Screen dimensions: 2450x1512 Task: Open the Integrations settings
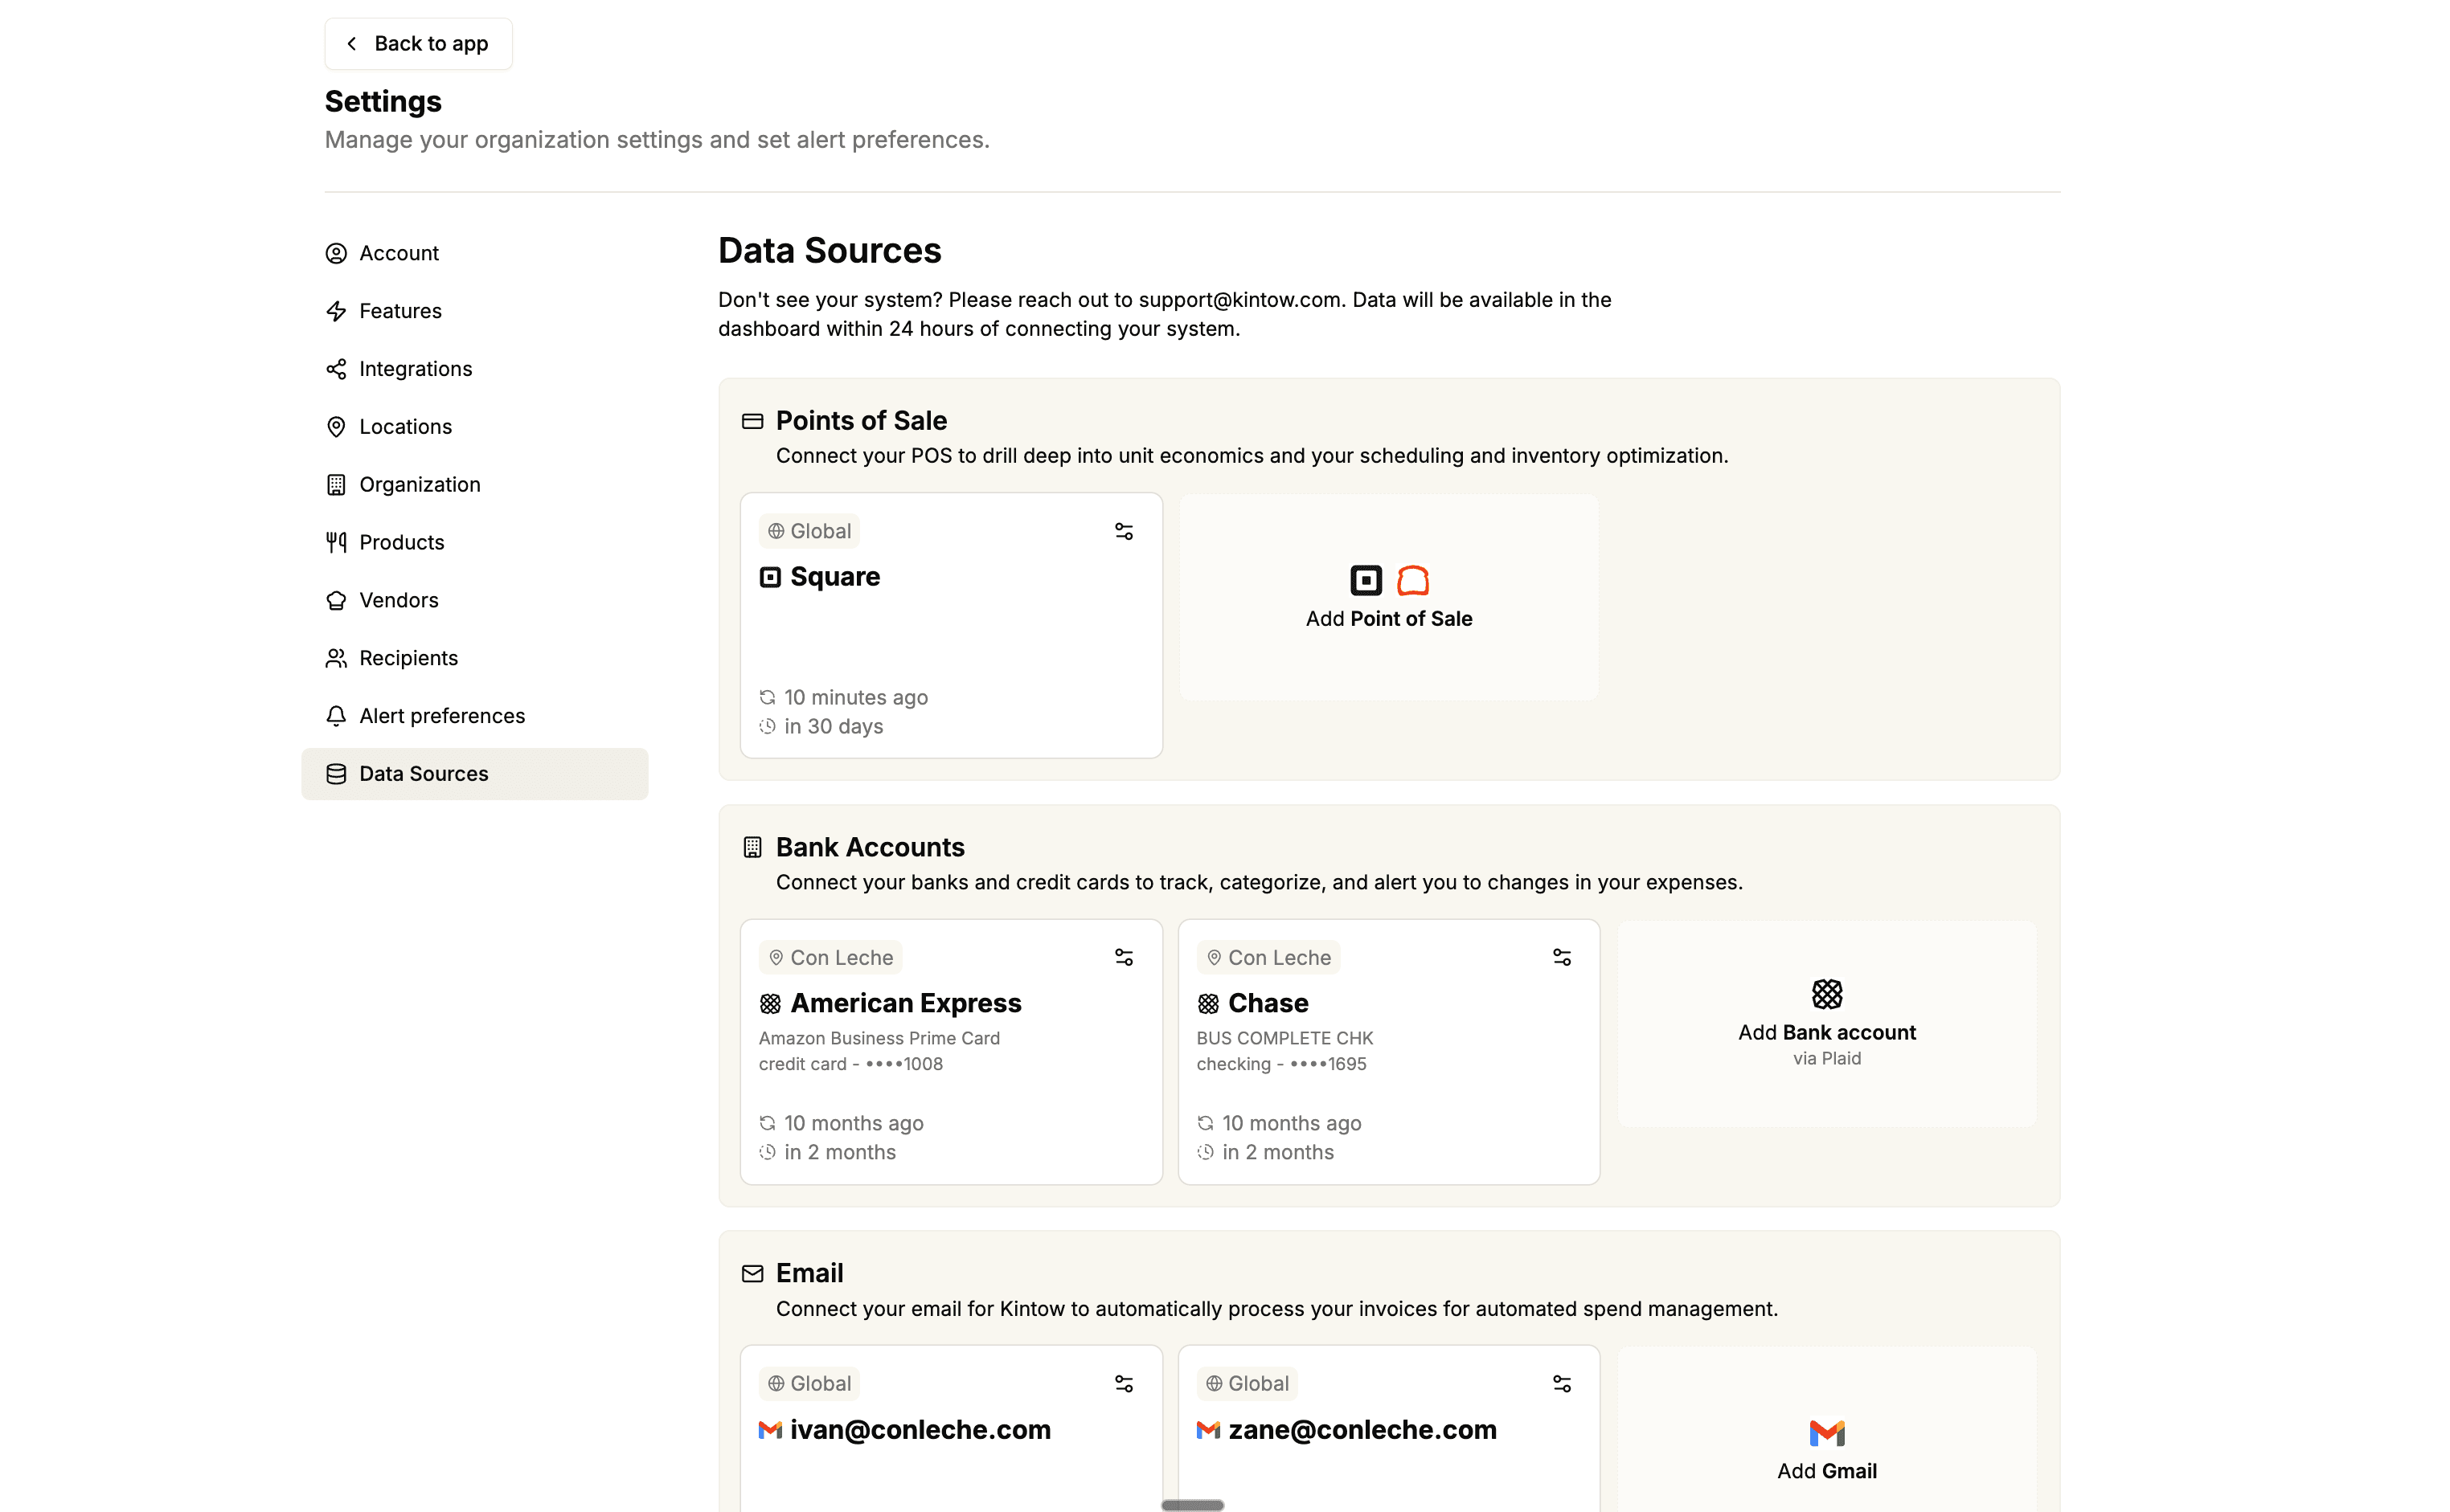coord(414,369)
